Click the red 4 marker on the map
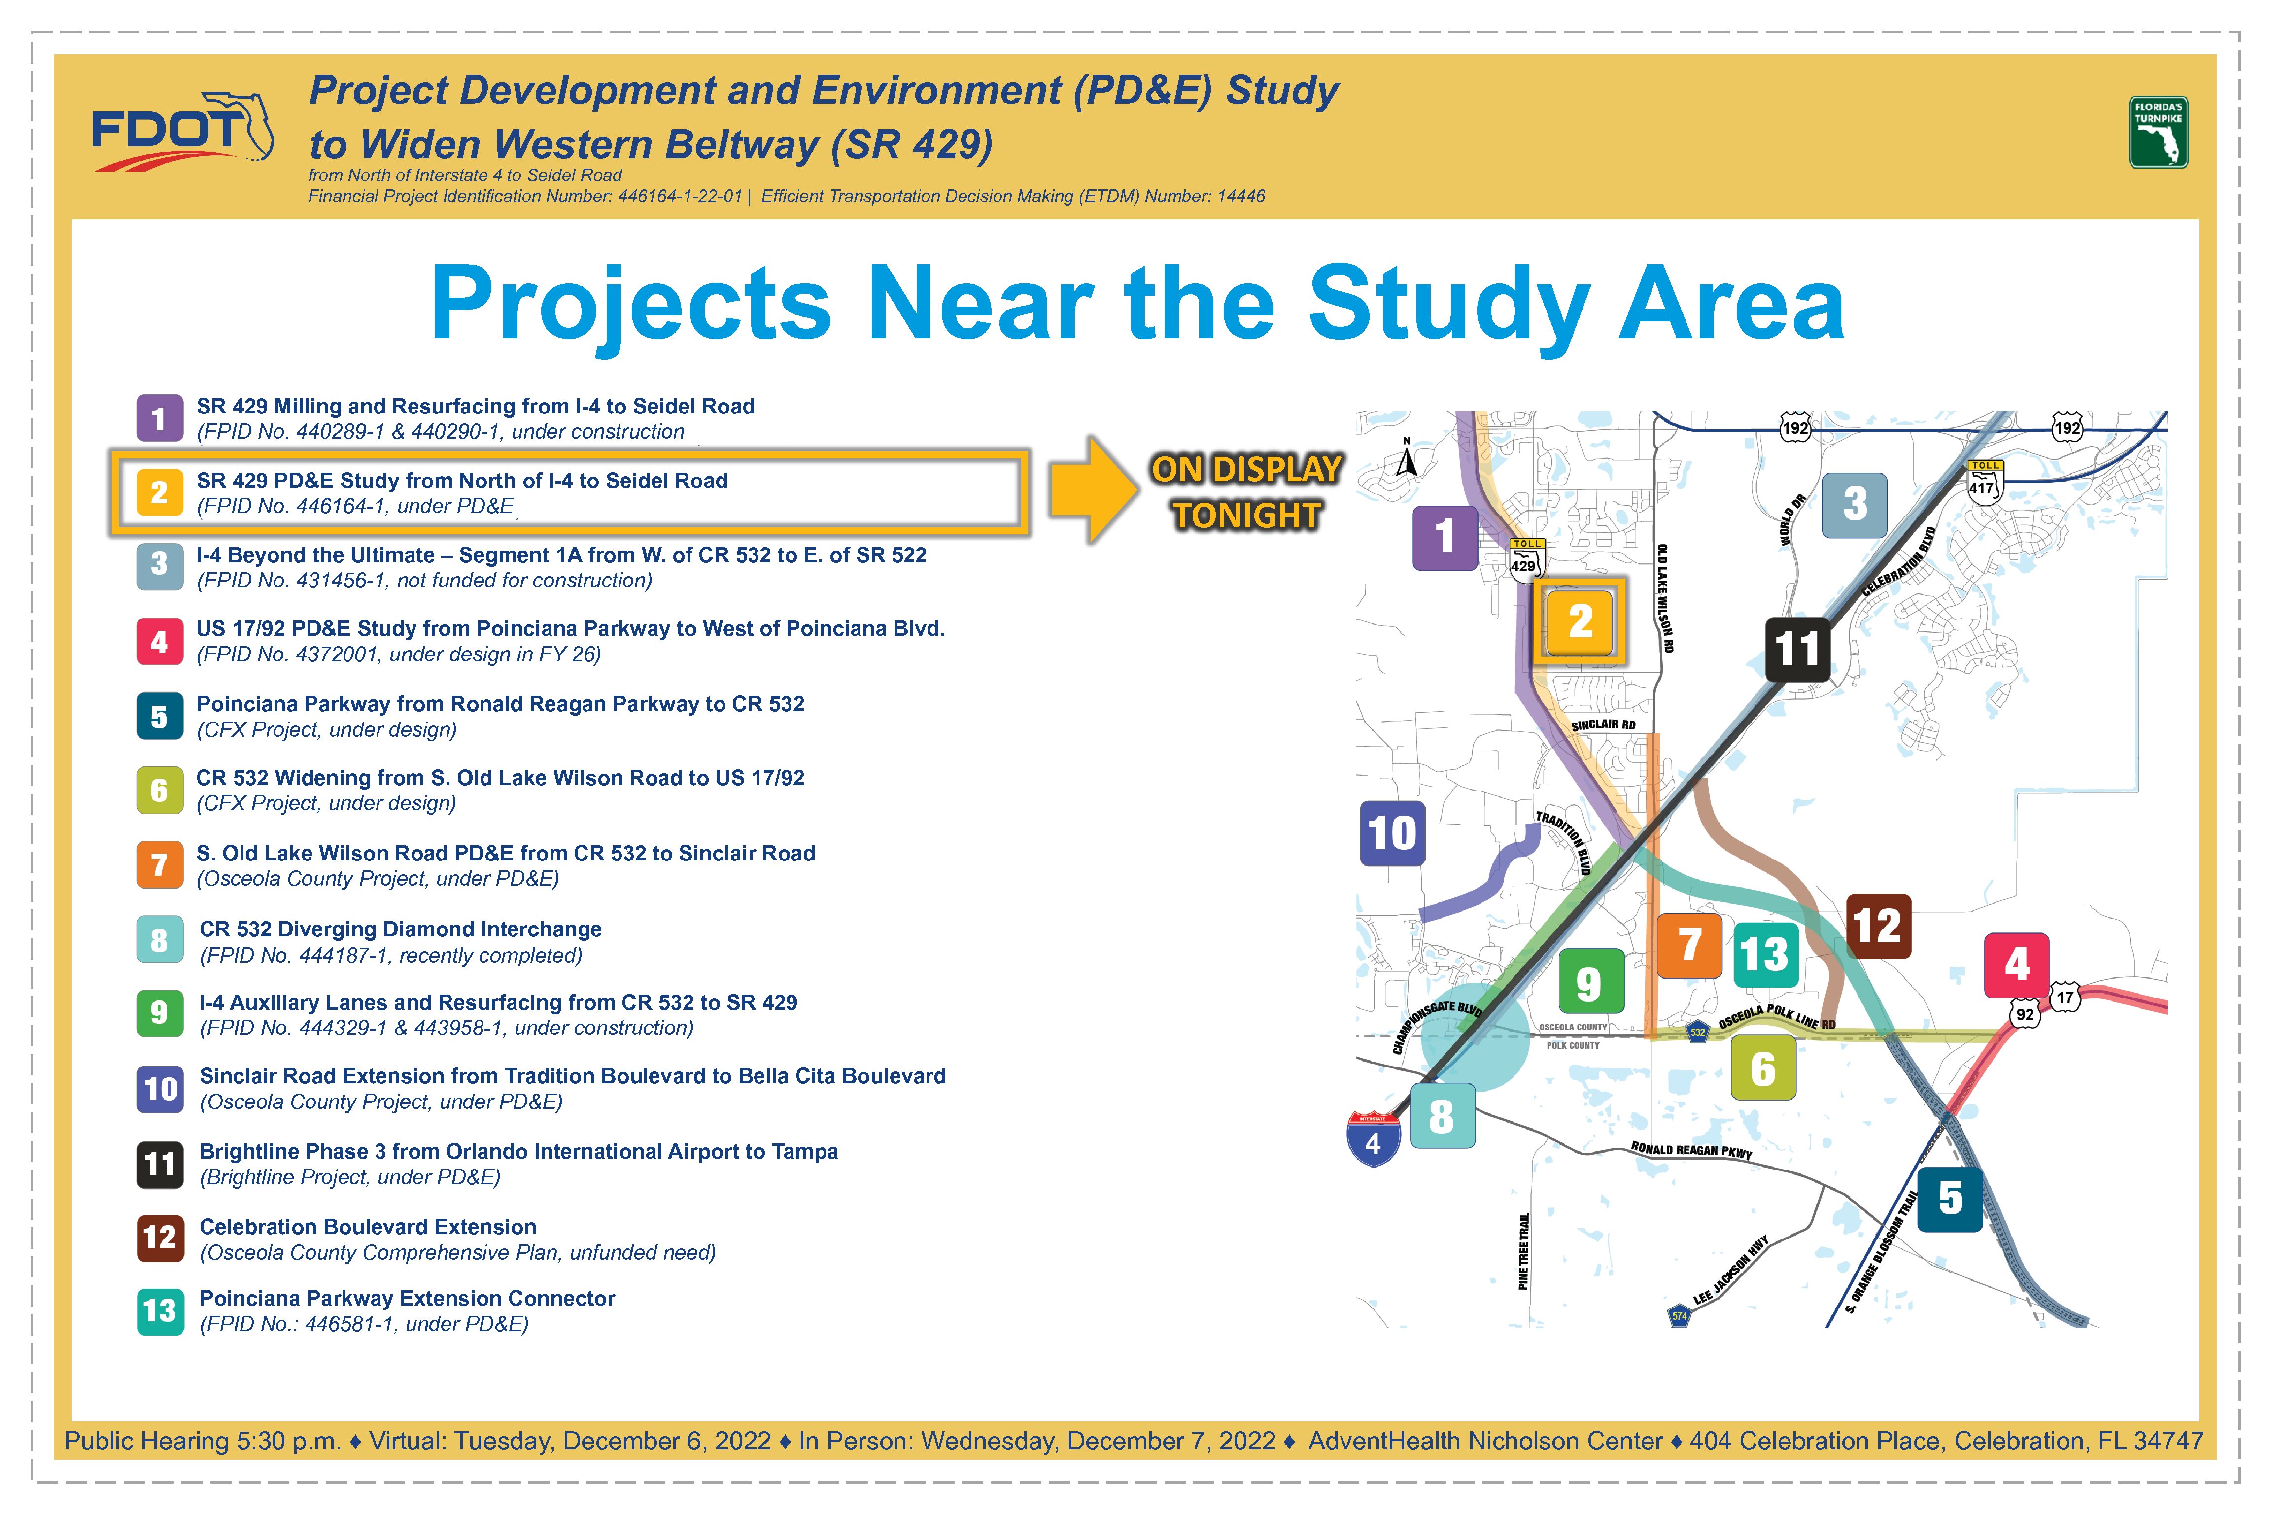The width and height of the screenshot is (2271, 1514). click(2016, 964)
